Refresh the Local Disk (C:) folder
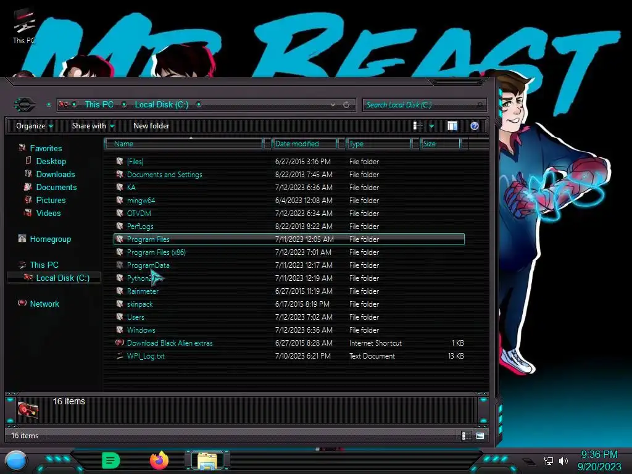 tap(346, 105)
